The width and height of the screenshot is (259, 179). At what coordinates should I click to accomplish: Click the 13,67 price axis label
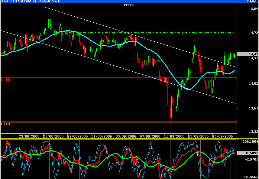(x=254, y=108)
